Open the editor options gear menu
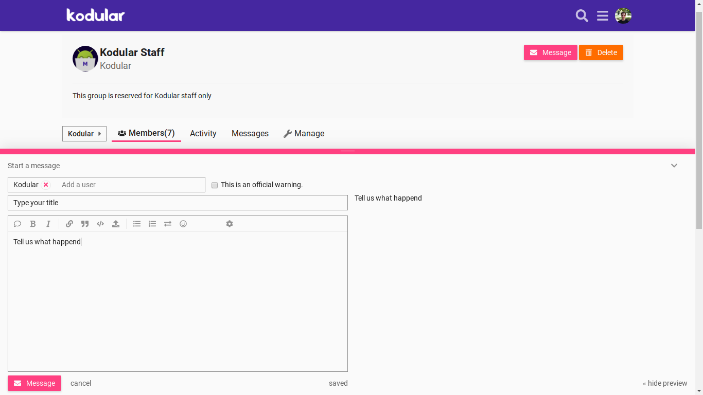 coord(230,224)
